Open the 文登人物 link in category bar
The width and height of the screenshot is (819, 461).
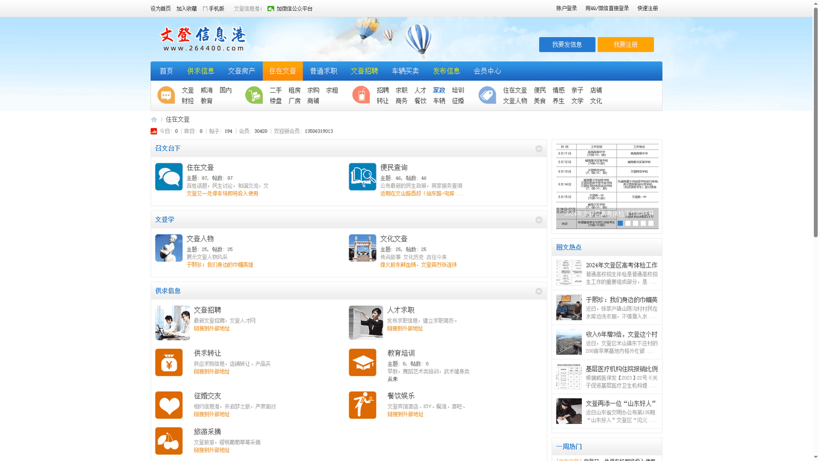coord(515,101)
